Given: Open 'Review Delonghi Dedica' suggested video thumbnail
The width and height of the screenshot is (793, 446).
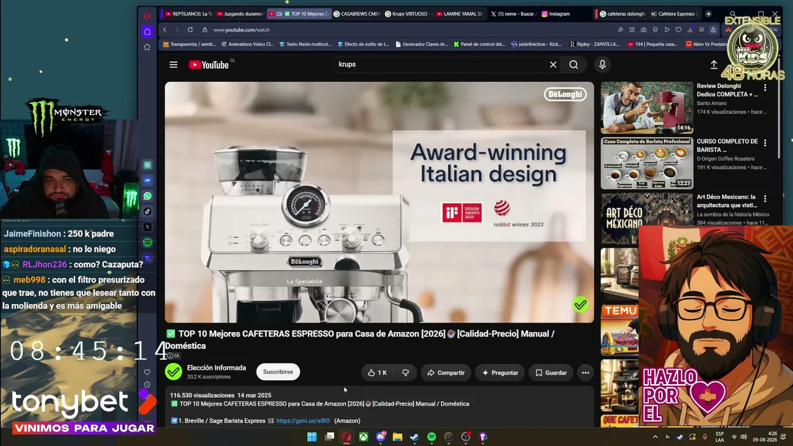Looking at the screenshot, I should [x=647, y=108].
